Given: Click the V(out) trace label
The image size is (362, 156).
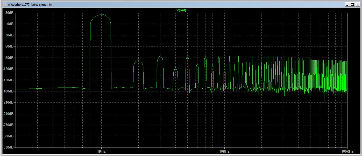Looking at the screenshot, I should pyautogui.click(x=181, y=10).
